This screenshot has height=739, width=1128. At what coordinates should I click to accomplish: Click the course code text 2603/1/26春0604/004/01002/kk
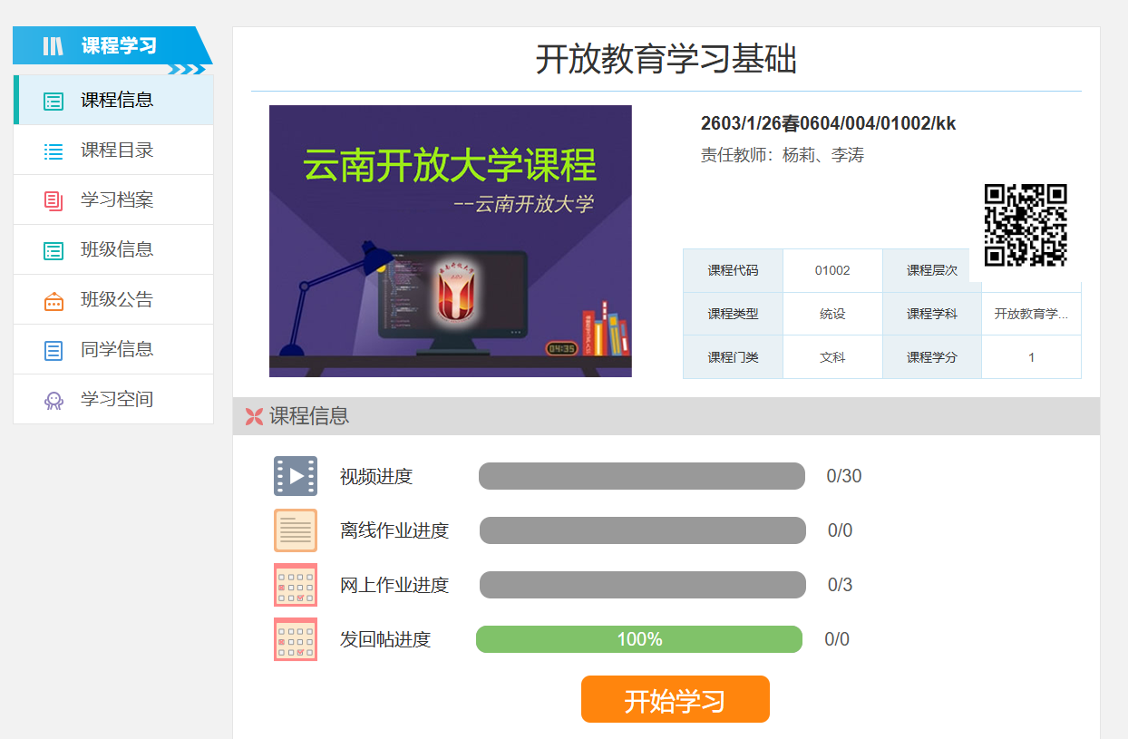(x=829, y=123)
